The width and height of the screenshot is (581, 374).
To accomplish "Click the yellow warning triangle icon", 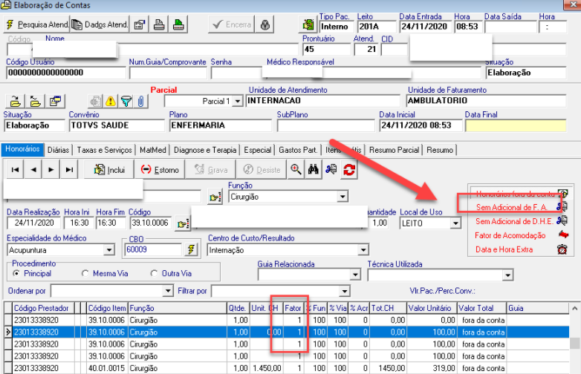I will coord(111,101).
